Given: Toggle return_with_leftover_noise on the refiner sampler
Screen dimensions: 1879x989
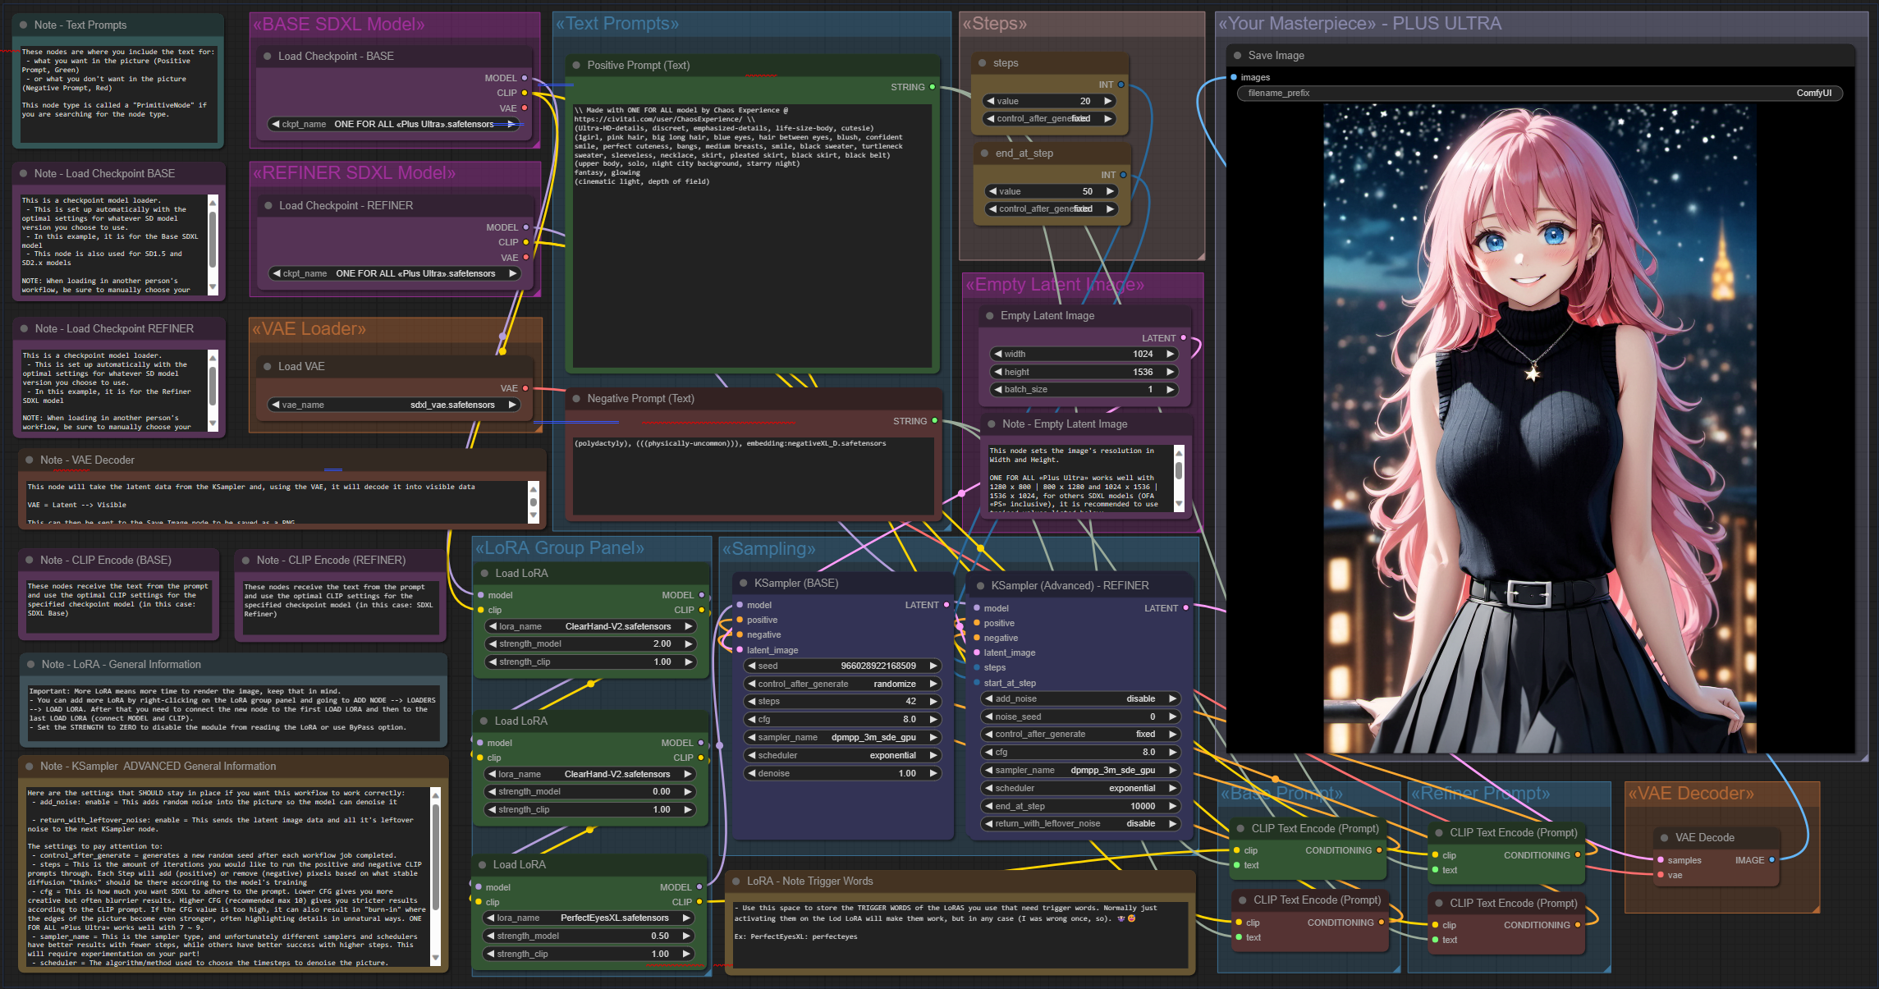Looking at the screenshot, I should point(1083,824).
